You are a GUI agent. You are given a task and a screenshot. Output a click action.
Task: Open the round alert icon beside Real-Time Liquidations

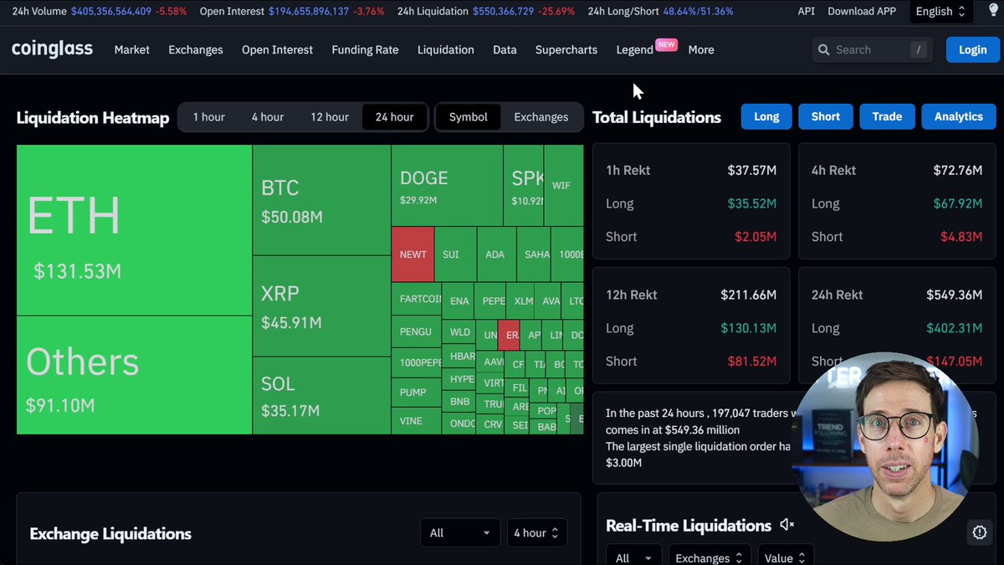980,532
